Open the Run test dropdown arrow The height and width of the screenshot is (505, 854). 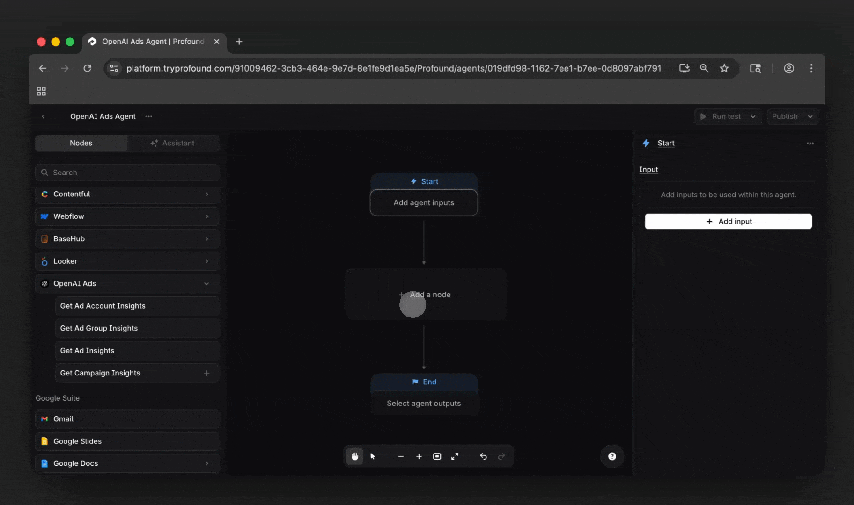click(753, 116)
